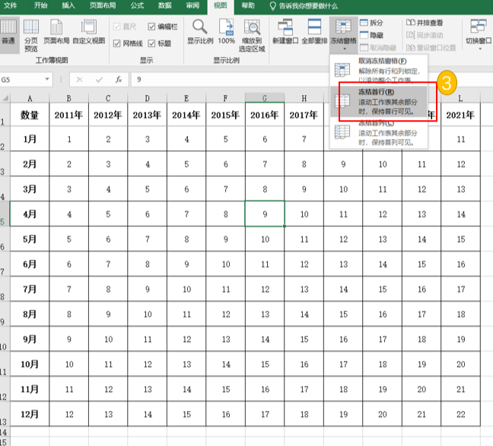493x446 pixels.
Task: Click header cell 2014年
Action: 186,115
